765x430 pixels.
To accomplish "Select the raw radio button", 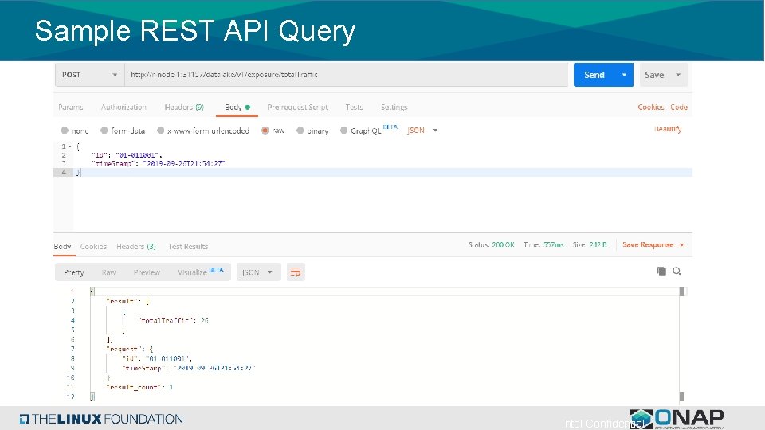I will (x=265, y=130).
